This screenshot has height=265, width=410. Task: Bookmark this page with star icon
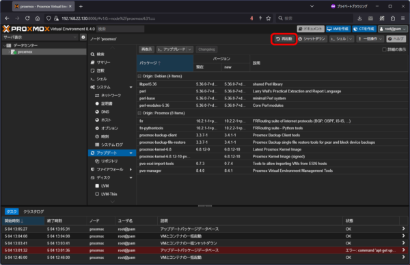(x=269, y=18)
